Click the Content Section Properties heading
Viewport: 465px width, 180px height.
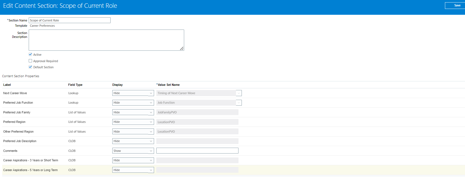tap(21, 76)
